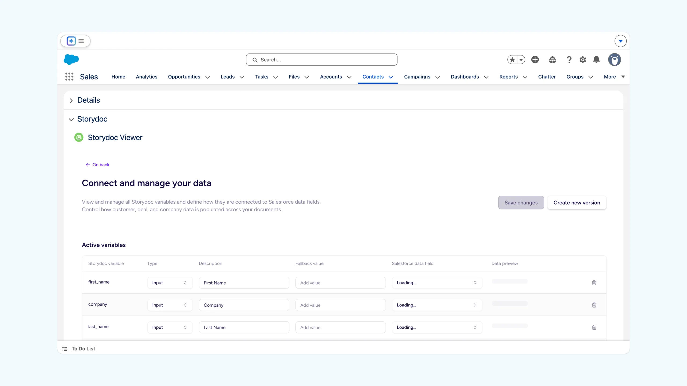687x386 pixels.
Task: Open Salesforce data field dropdown for last_name
Action: pyautogui.click(x=437, y=327)
